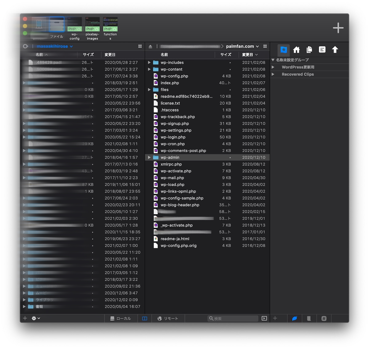The width and height of the screenshot is (369, 349).
Task: Toggle the split-pane view button
Action: click(145, 319)
